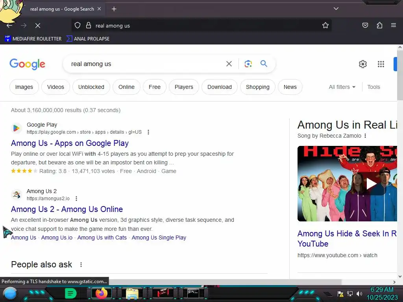Click the taskbar clock showing 6:29 AM

[x=382, y=293]
